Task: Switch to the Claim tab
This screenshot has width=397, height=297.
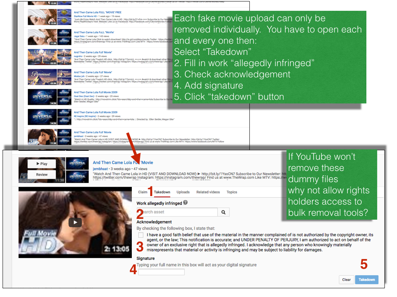Action: point(143,192)
